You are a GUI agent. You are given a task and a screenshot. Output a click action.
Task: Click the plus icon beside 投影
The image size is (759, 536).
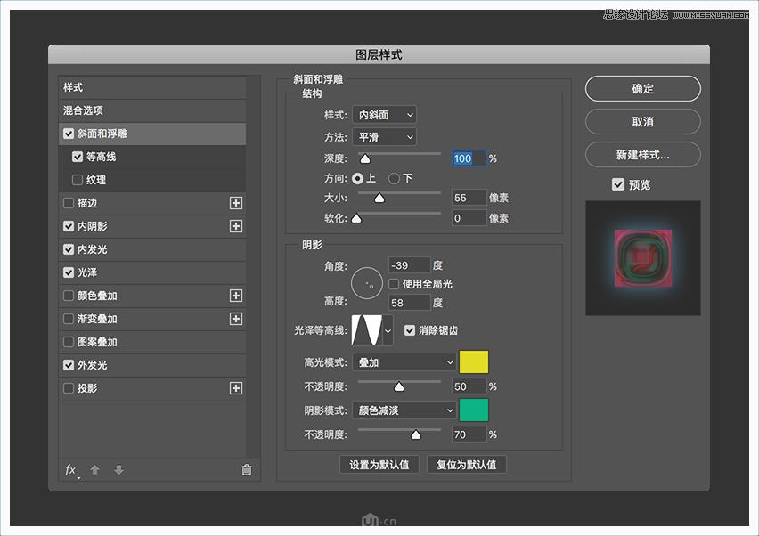[x=236, y=388]
